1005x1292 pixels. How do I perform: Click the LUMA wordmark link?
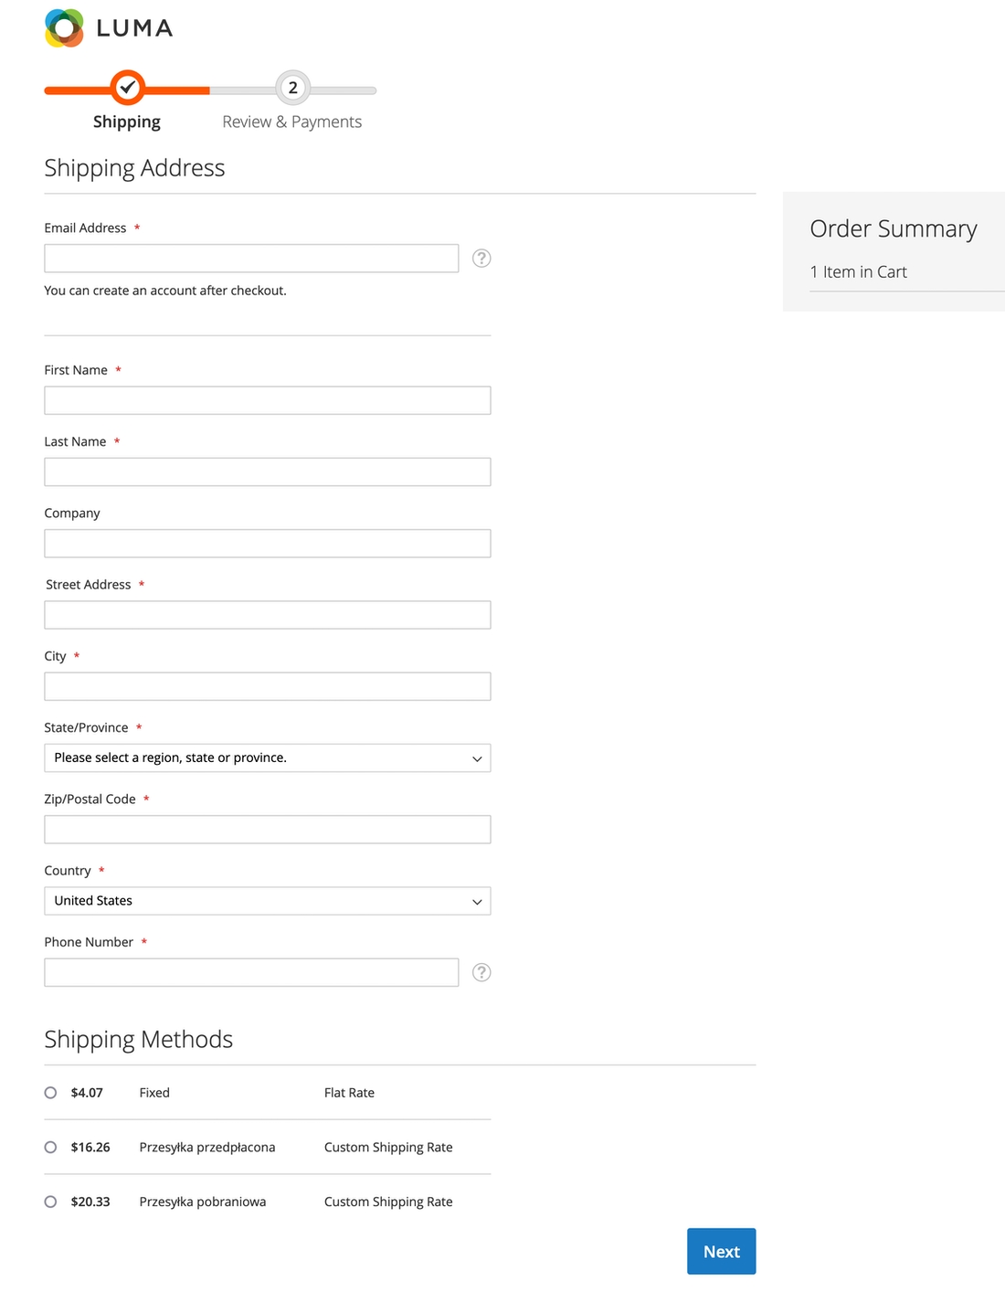pyautogui.click(x=134, y=28)
